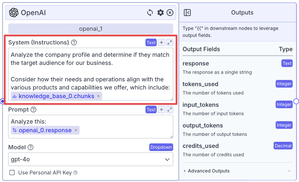Click Text type badge for Prompt

pyautogui.click(x=151, y=110)
